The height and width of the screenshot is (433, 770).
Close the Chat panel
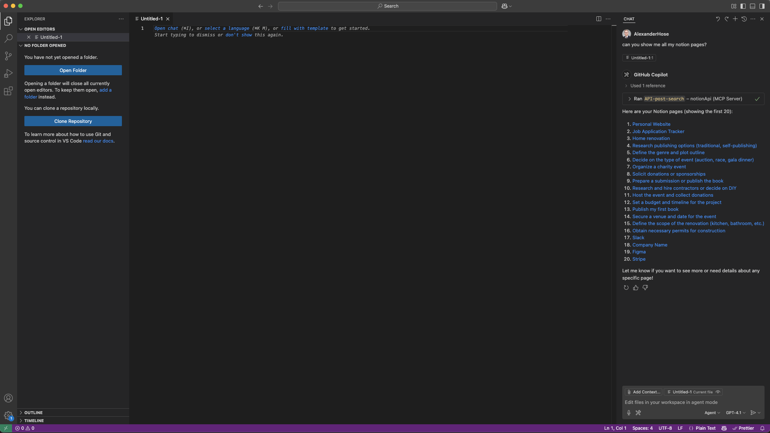[762, 19]
